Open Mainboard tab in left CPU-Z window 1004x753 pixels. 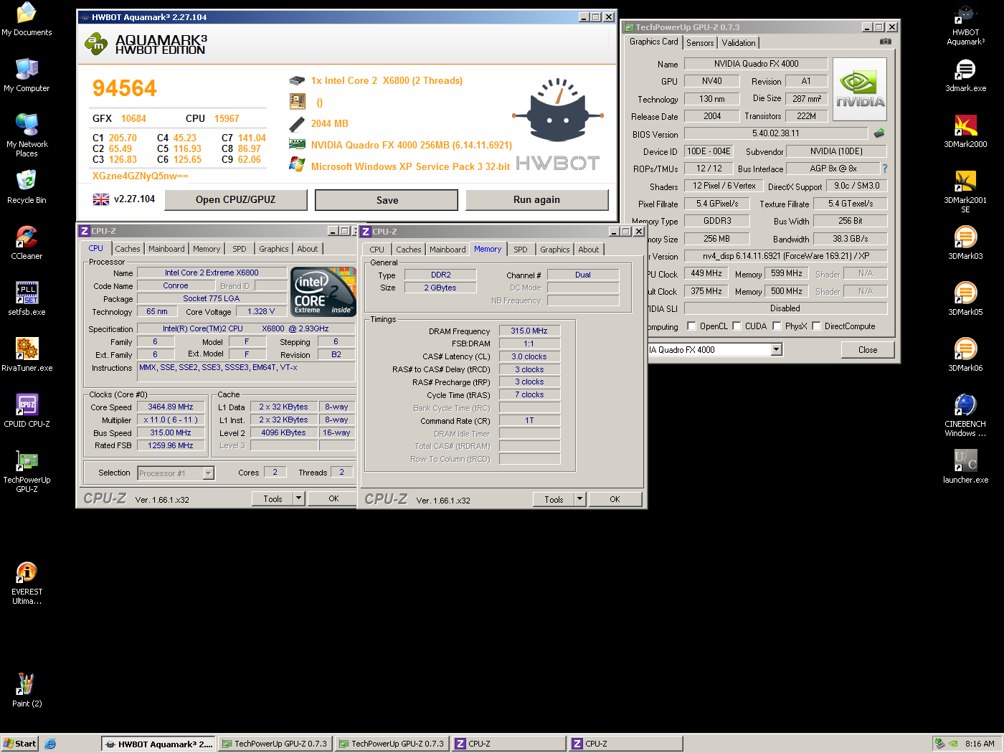coord(166,249)
